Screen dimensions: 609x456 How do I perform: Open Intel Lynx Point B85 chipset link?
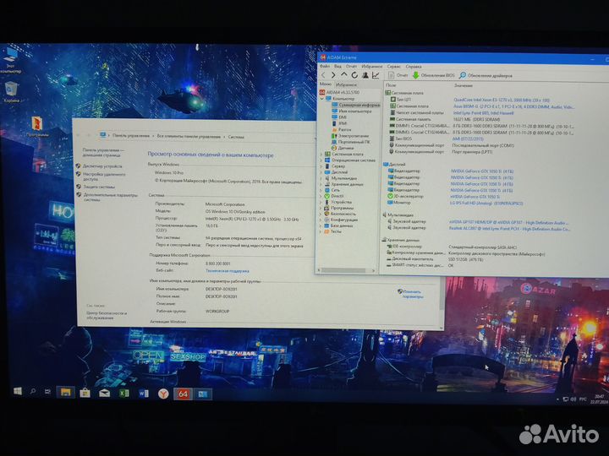coord(483,113)
